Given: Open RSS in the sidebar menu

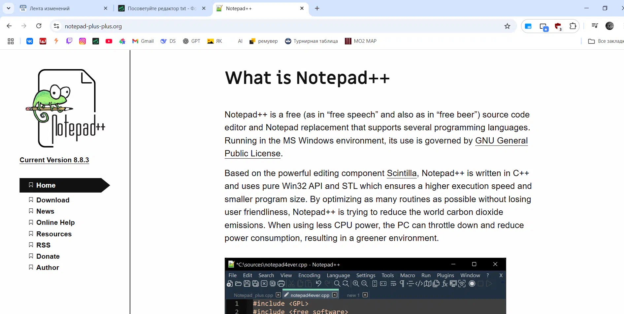Looking at the screenshot, I should pyautogui.click(x=40, y=245).
